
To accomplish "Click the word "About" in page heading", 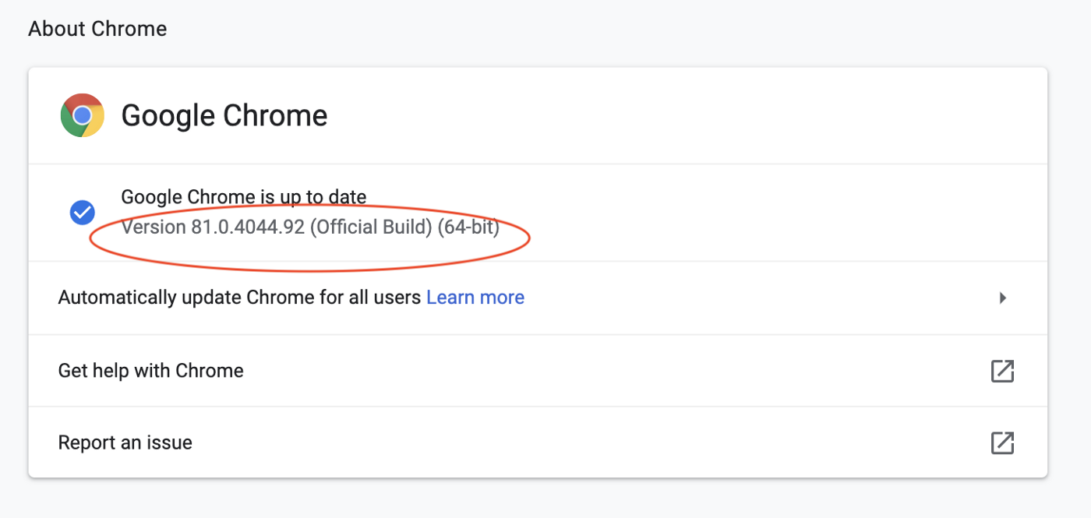I will [x=57, y=30].
